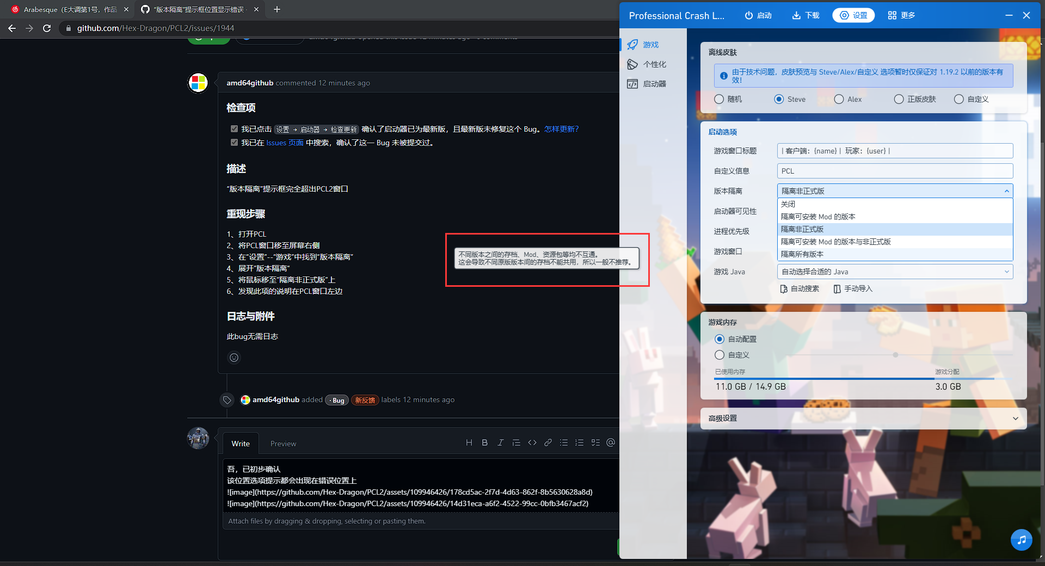Open the 启动 tab in PCL
Viewport: 1045px width, 566px height.
pyautogui.click(x=758, y=15)
